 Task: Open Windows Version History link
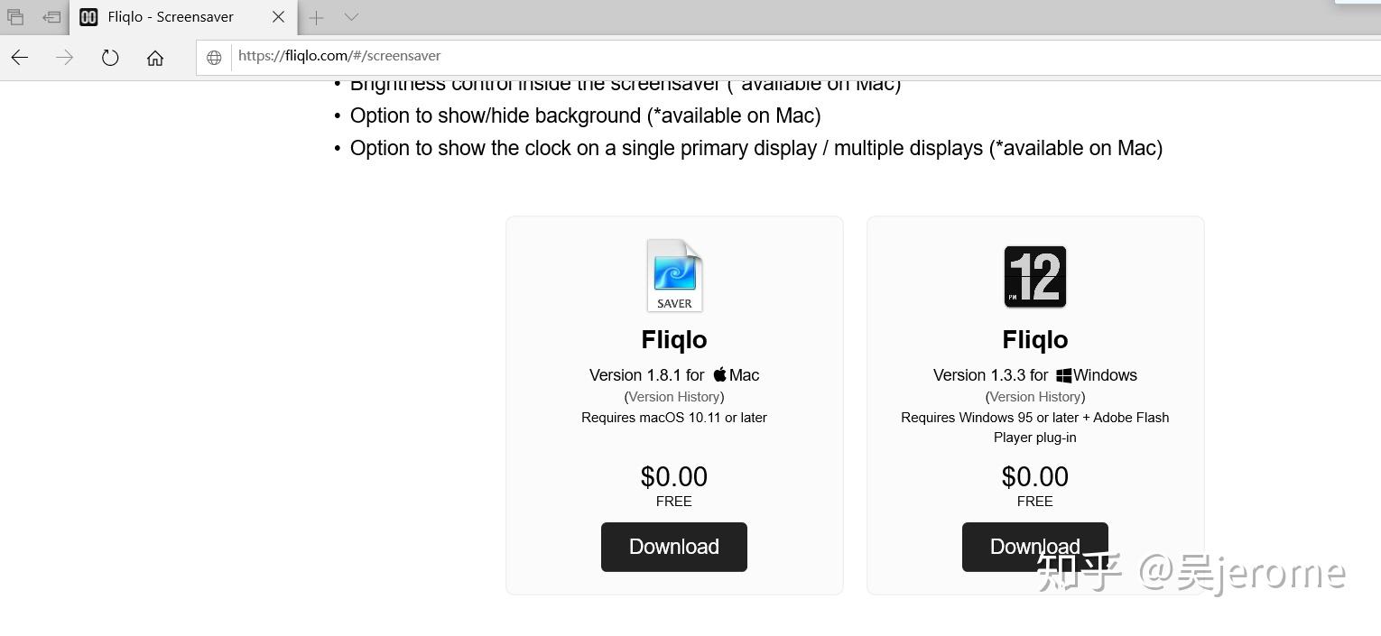1035,397
